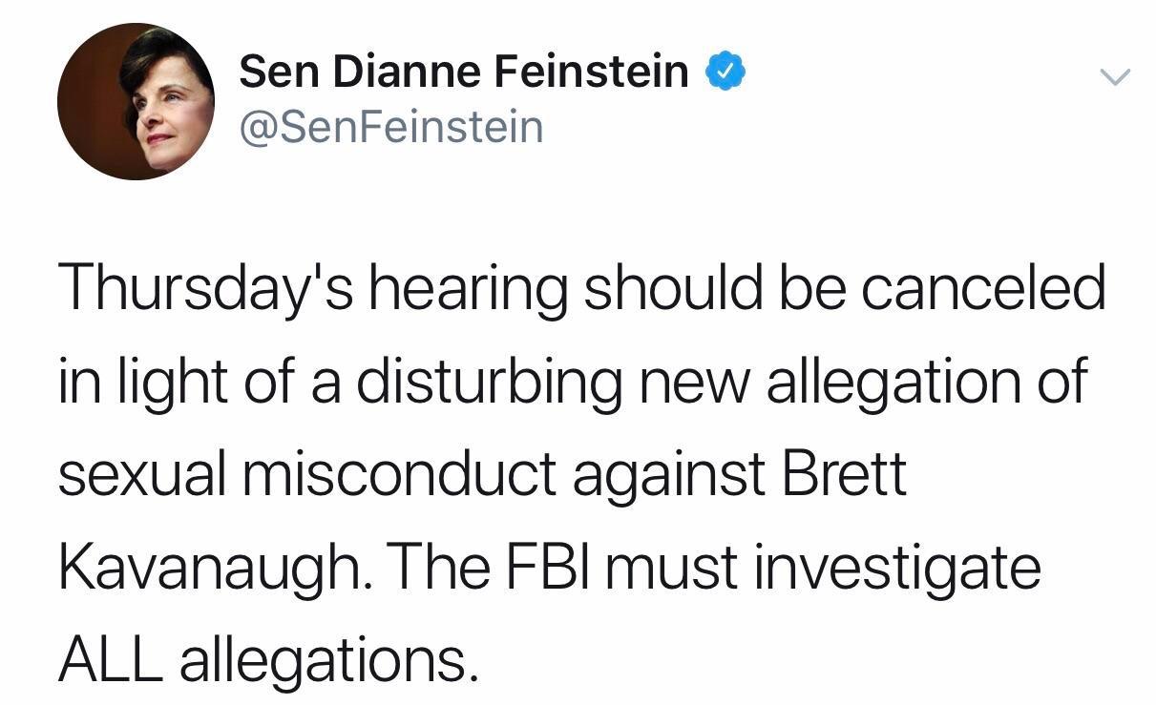Click the blue verified badge
The height and width of the screenshot is (705, 1156).
pos(725,73)
